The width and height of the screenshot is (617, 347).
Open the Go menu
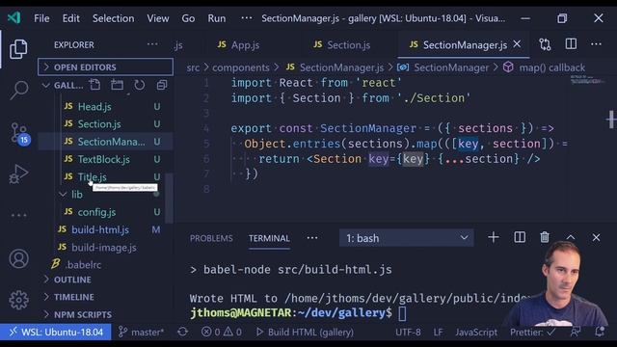point(188,18)
